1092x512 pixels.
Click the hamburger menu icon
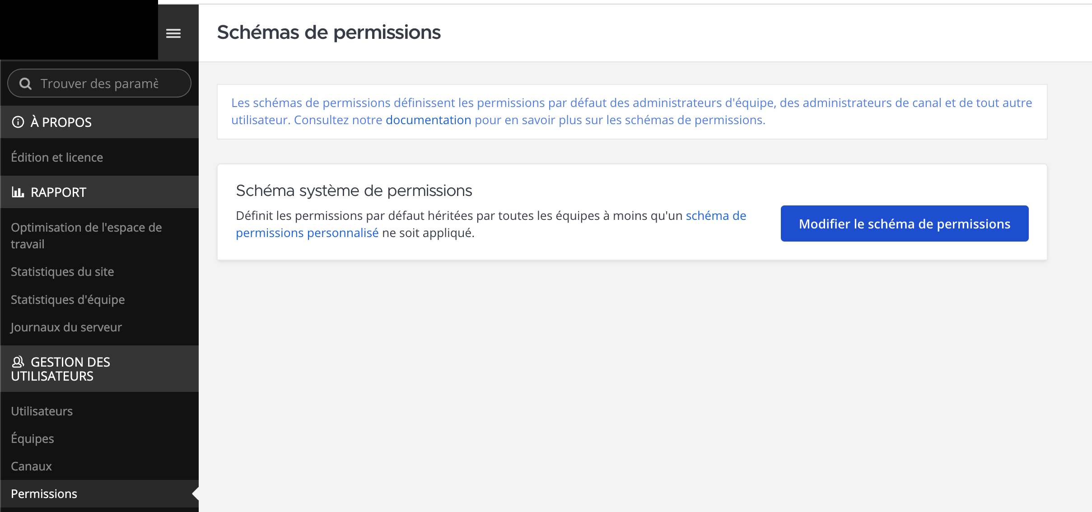click(x=173, y=33)
